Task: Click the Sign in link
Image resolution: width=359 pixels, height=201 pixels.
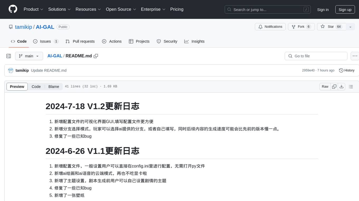Action: coord(323,9)
